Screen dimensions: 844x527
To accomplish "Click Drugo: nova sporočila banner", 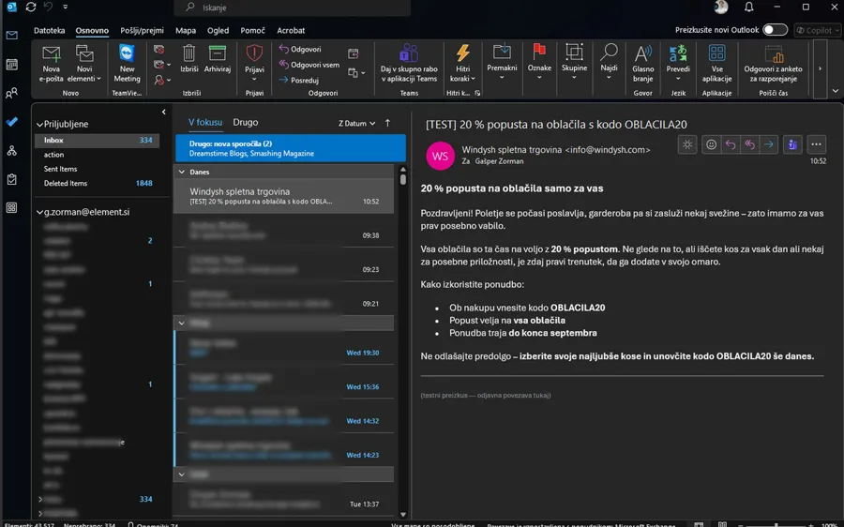I will click(291, 148).
